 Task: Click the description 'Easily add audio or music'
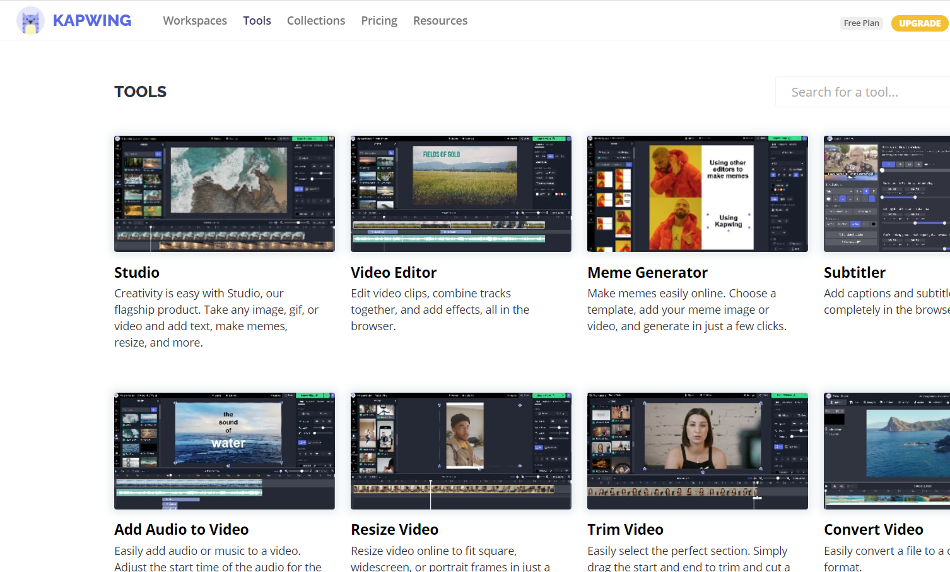(218, 559)
